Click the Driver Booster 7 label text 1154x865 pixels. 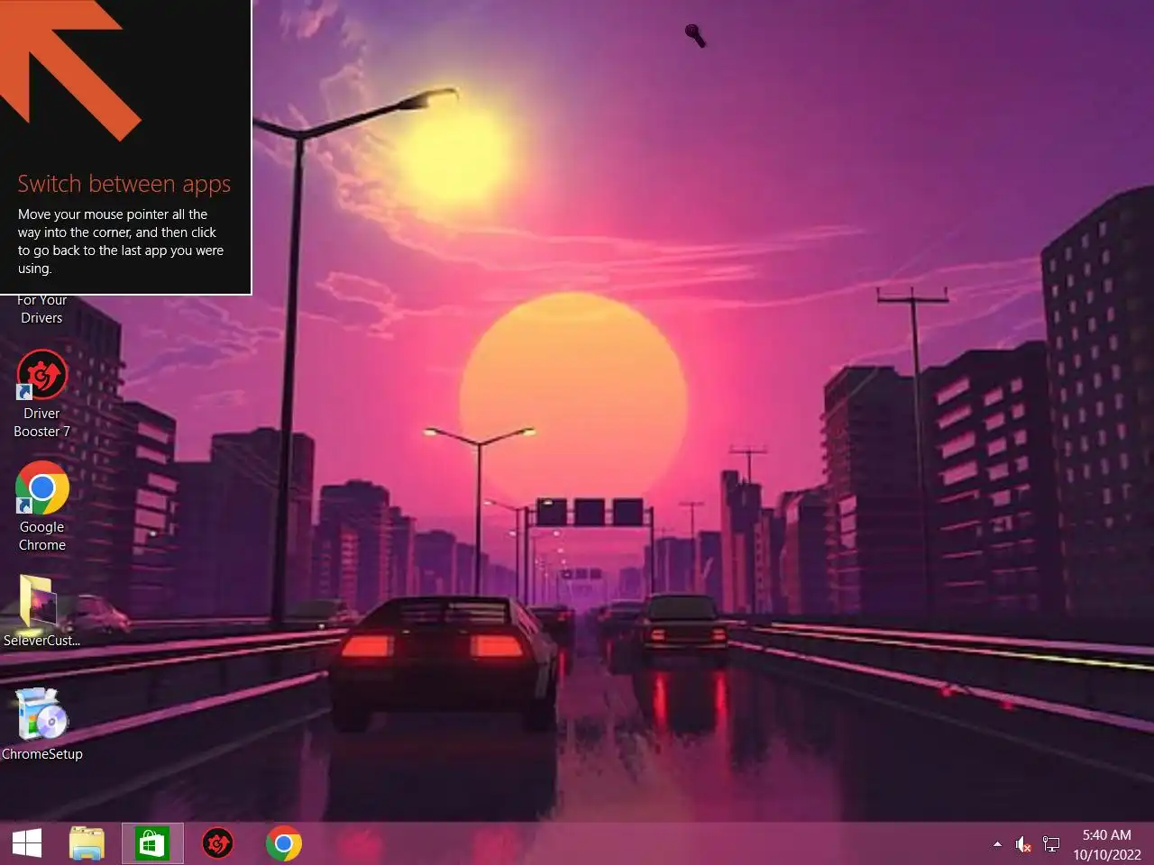click(41, 423)
